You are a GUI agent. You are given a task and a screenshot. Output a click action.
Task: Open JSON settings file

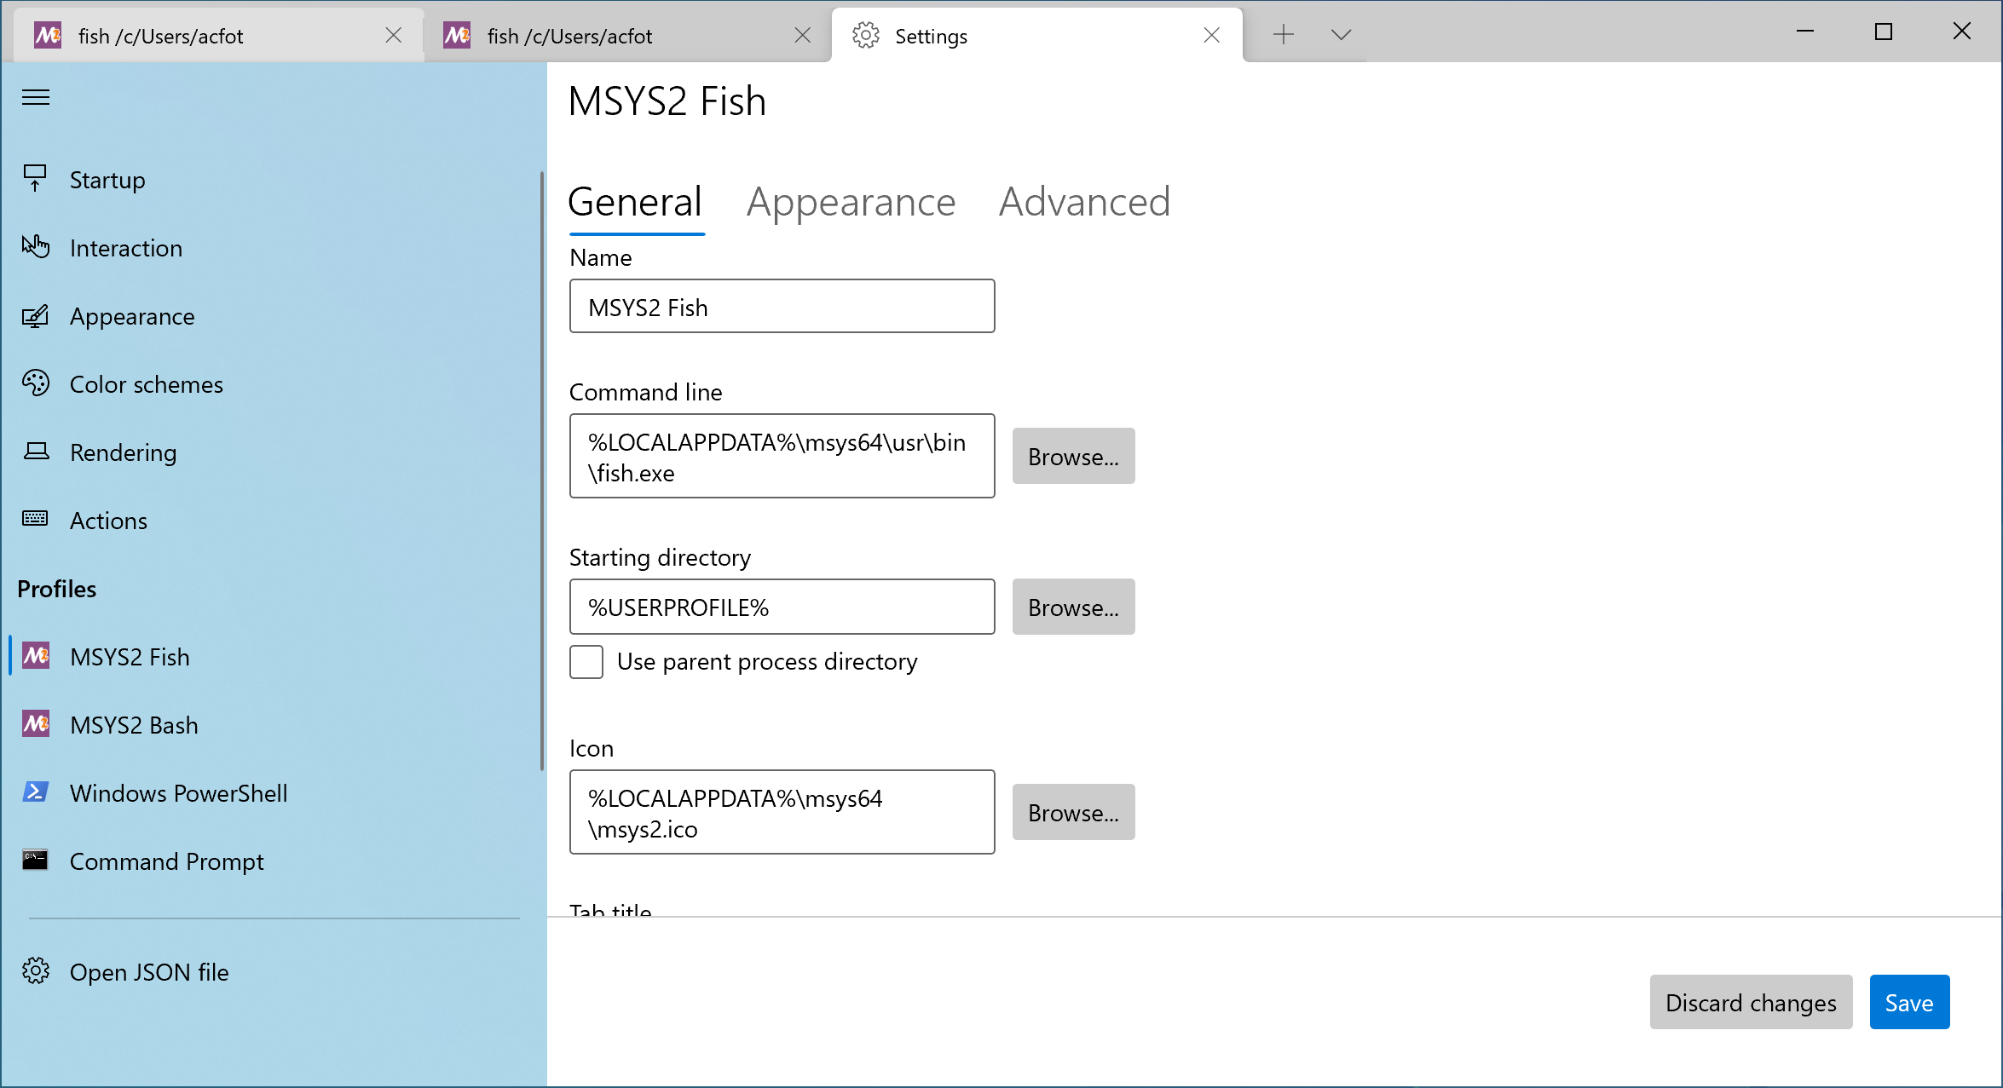click(149, 972)
